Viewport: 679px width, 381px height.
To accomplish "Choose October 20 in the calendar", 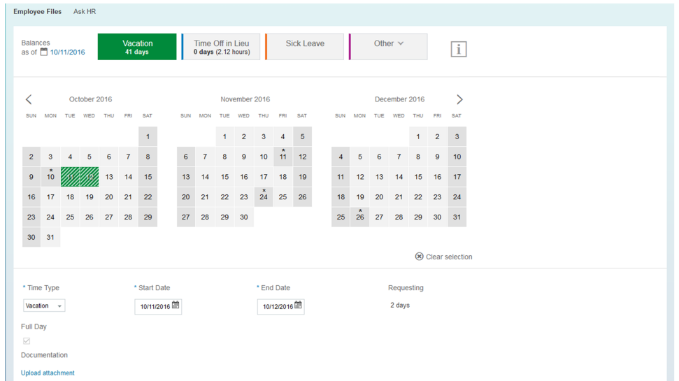I will pyautogui.click(x=108, y=197).
